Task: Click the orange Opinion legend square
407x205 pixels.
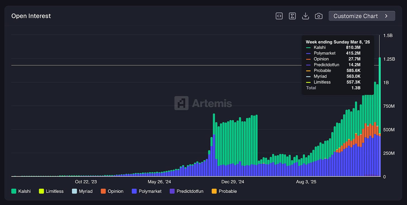Action: coord(103,191)
